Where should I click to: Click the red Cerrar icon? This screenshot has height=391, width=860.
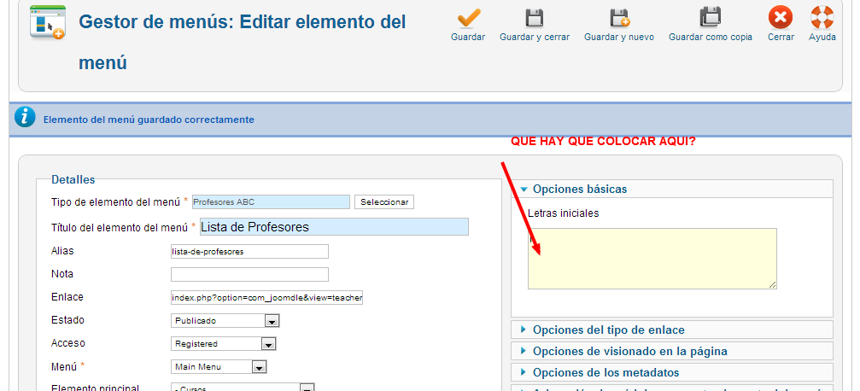(780, 18)
